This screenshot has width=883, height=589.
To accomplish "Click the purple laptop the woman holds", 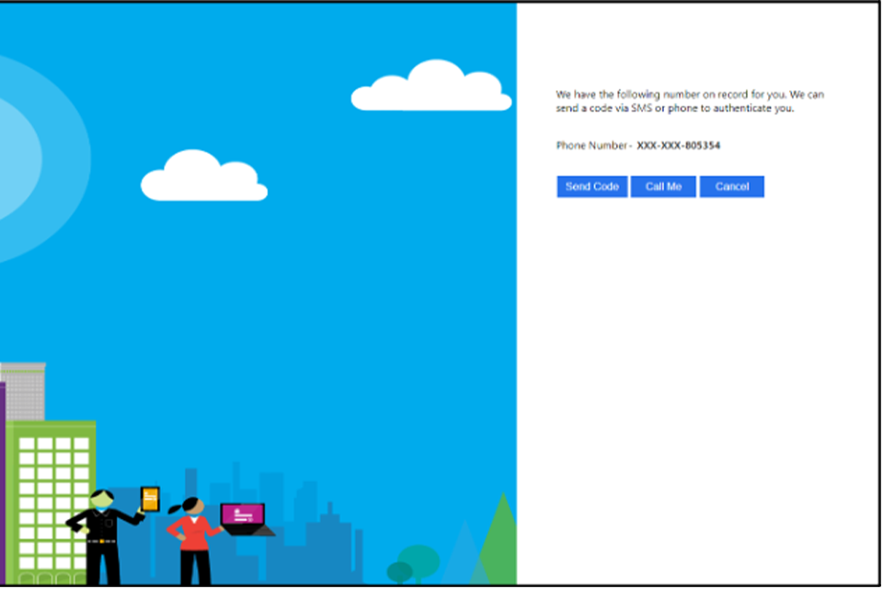I will 243,515.
